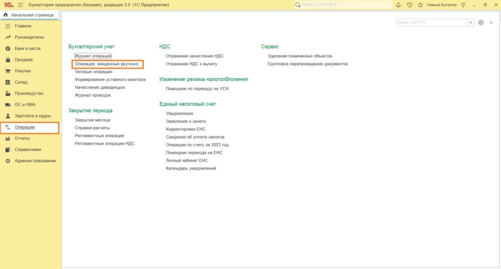The width and height of the screenshot is (501, 269).
Task: Open the service settings lines icon in the title bar
Action: point(463,5)
